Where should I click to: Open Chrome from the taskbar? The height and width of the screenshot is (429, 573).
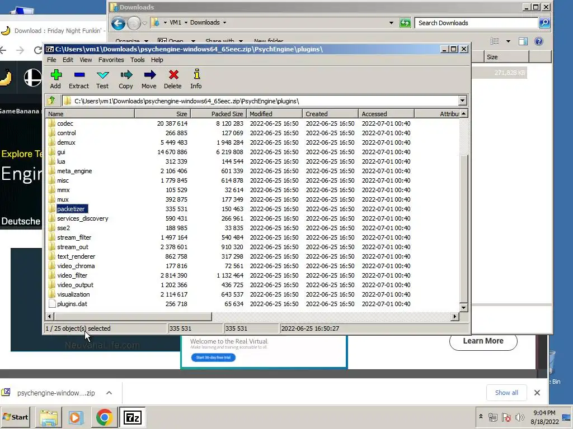click(x=104, y=417)
